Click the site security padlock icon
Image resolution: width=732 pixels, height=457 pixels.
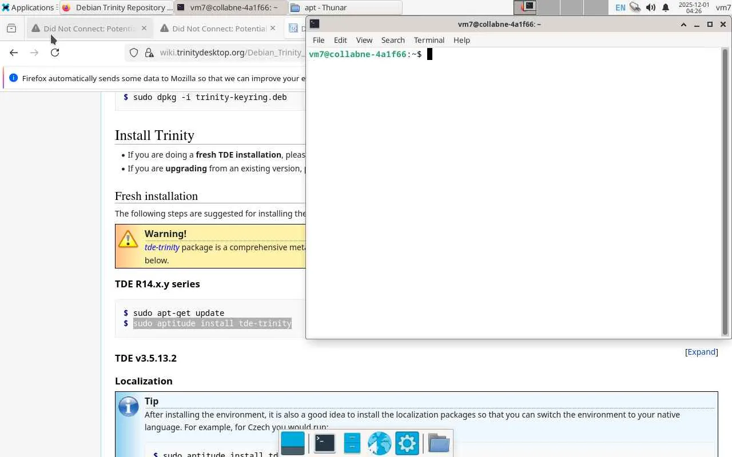click(x=149, y=53)
